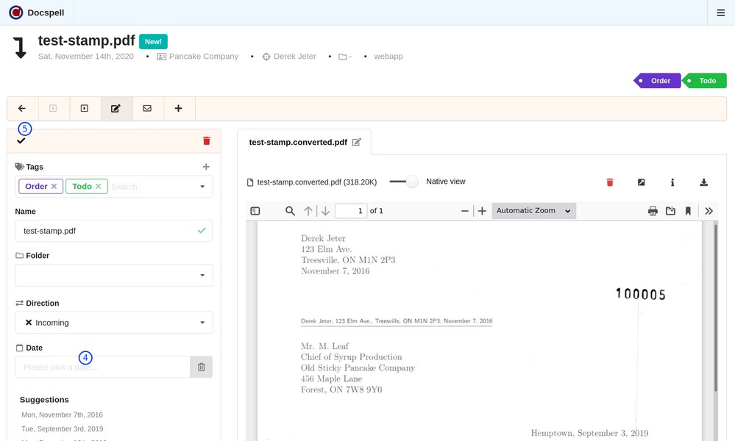Pick suggestion Mon, November 7th, 2016
The image size is (735, 441).
63,415
